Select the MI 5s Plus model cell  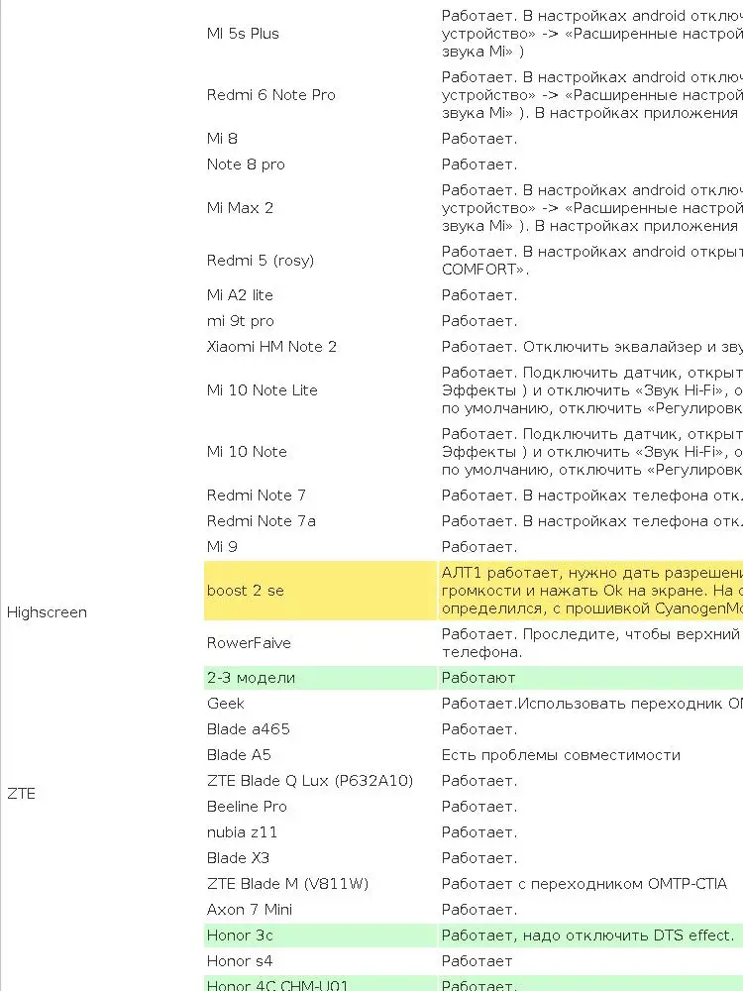click(x=243, y=34)
